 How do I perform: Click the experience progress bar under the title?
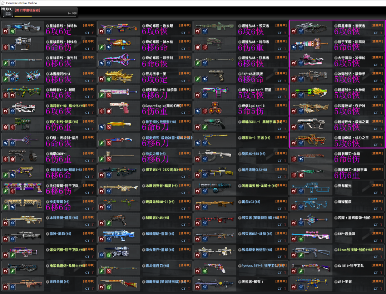click(x=45, y=16)
